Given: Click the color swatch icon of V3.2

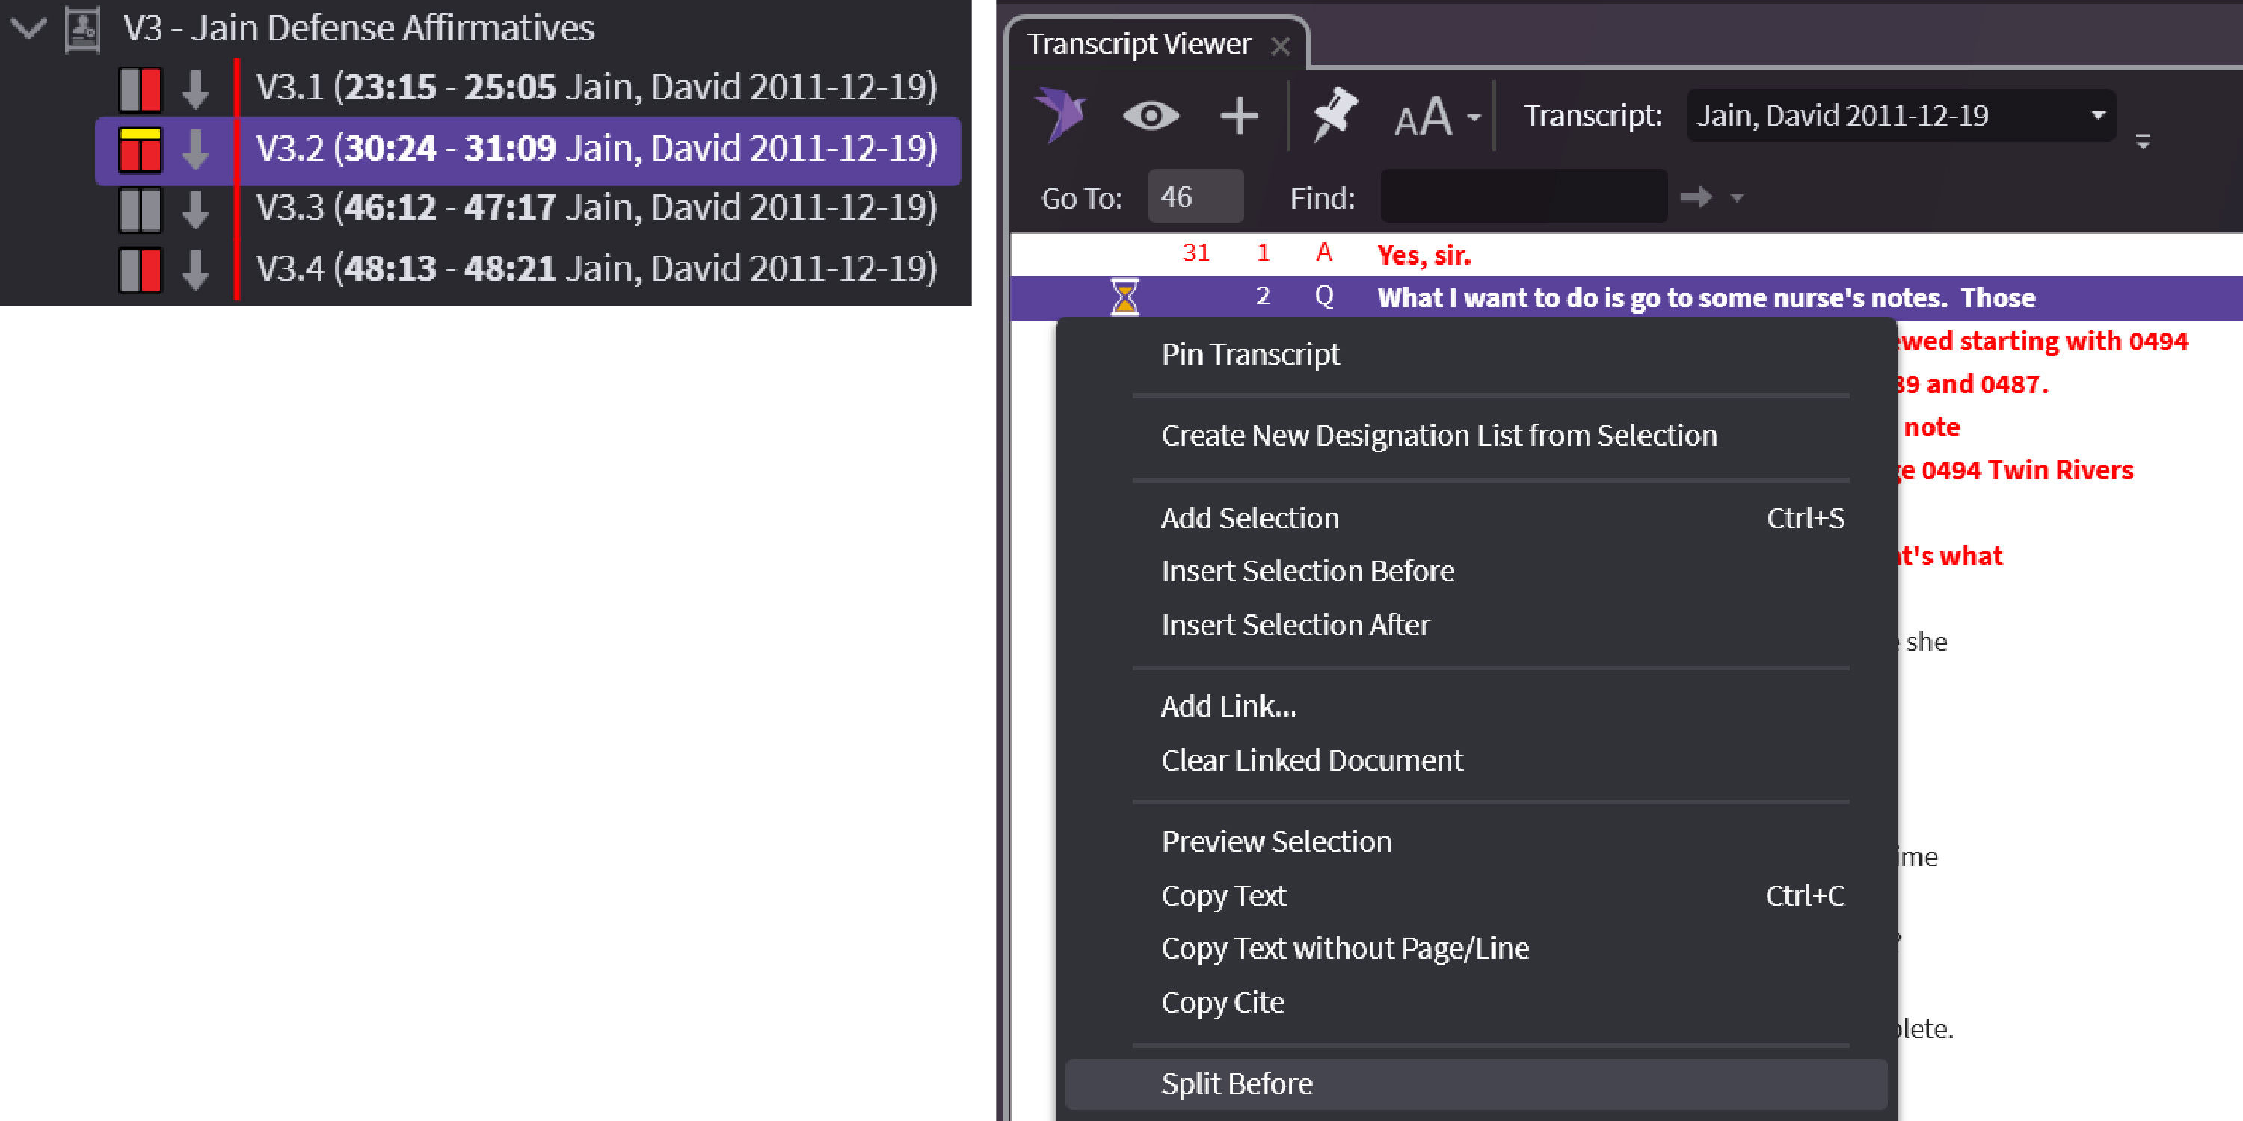Looking at the screenshot, I should click(x=141, y=149).
